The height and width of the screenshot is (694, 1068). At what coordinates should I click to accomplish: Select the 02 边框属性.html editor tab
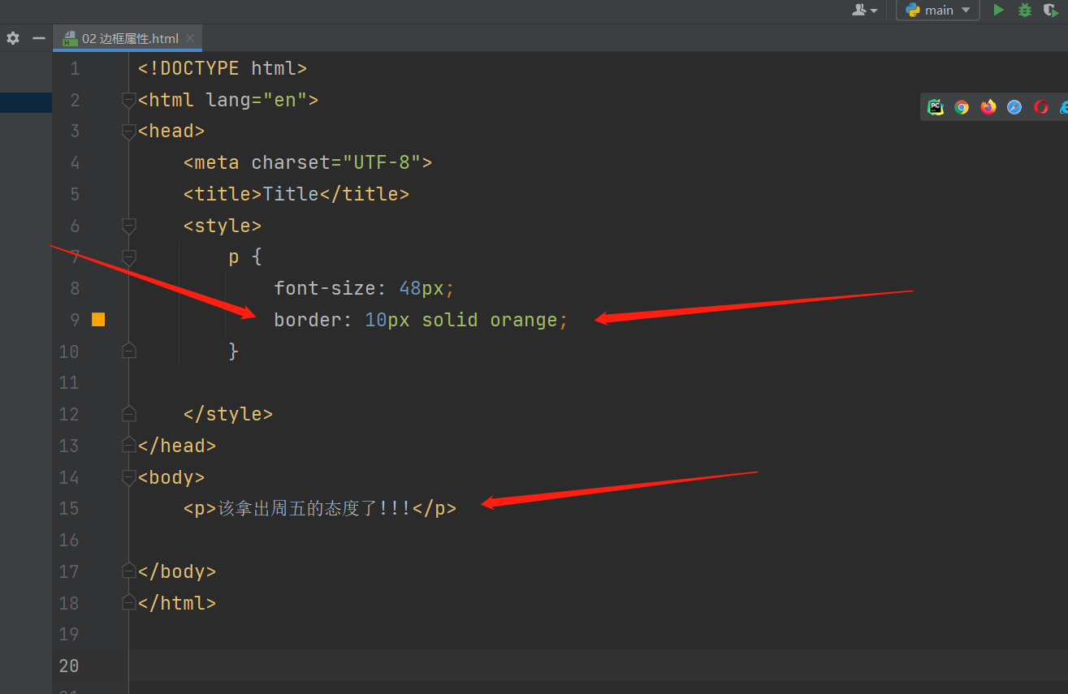click(x=128, y=38)
